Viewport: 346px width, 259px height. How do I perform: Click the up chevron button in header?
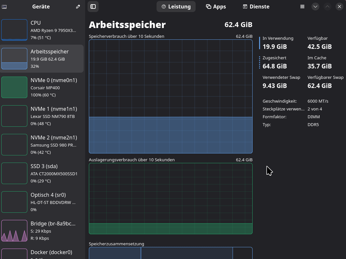pos(327,7)
